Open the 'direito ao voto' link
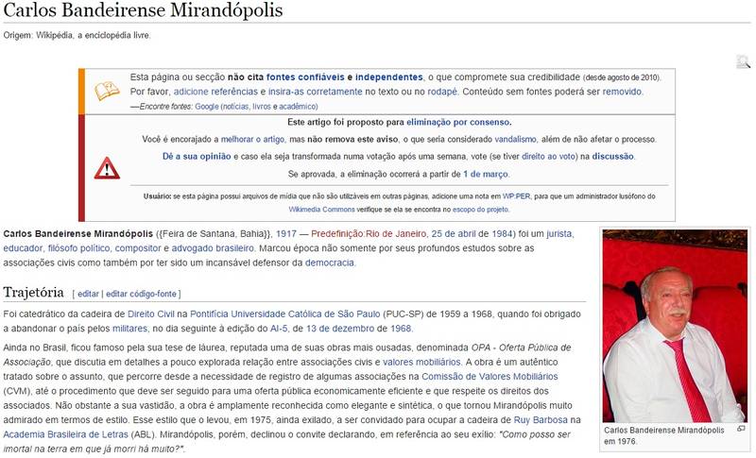This screenshot has width=756, height=458. pos(549,157)
